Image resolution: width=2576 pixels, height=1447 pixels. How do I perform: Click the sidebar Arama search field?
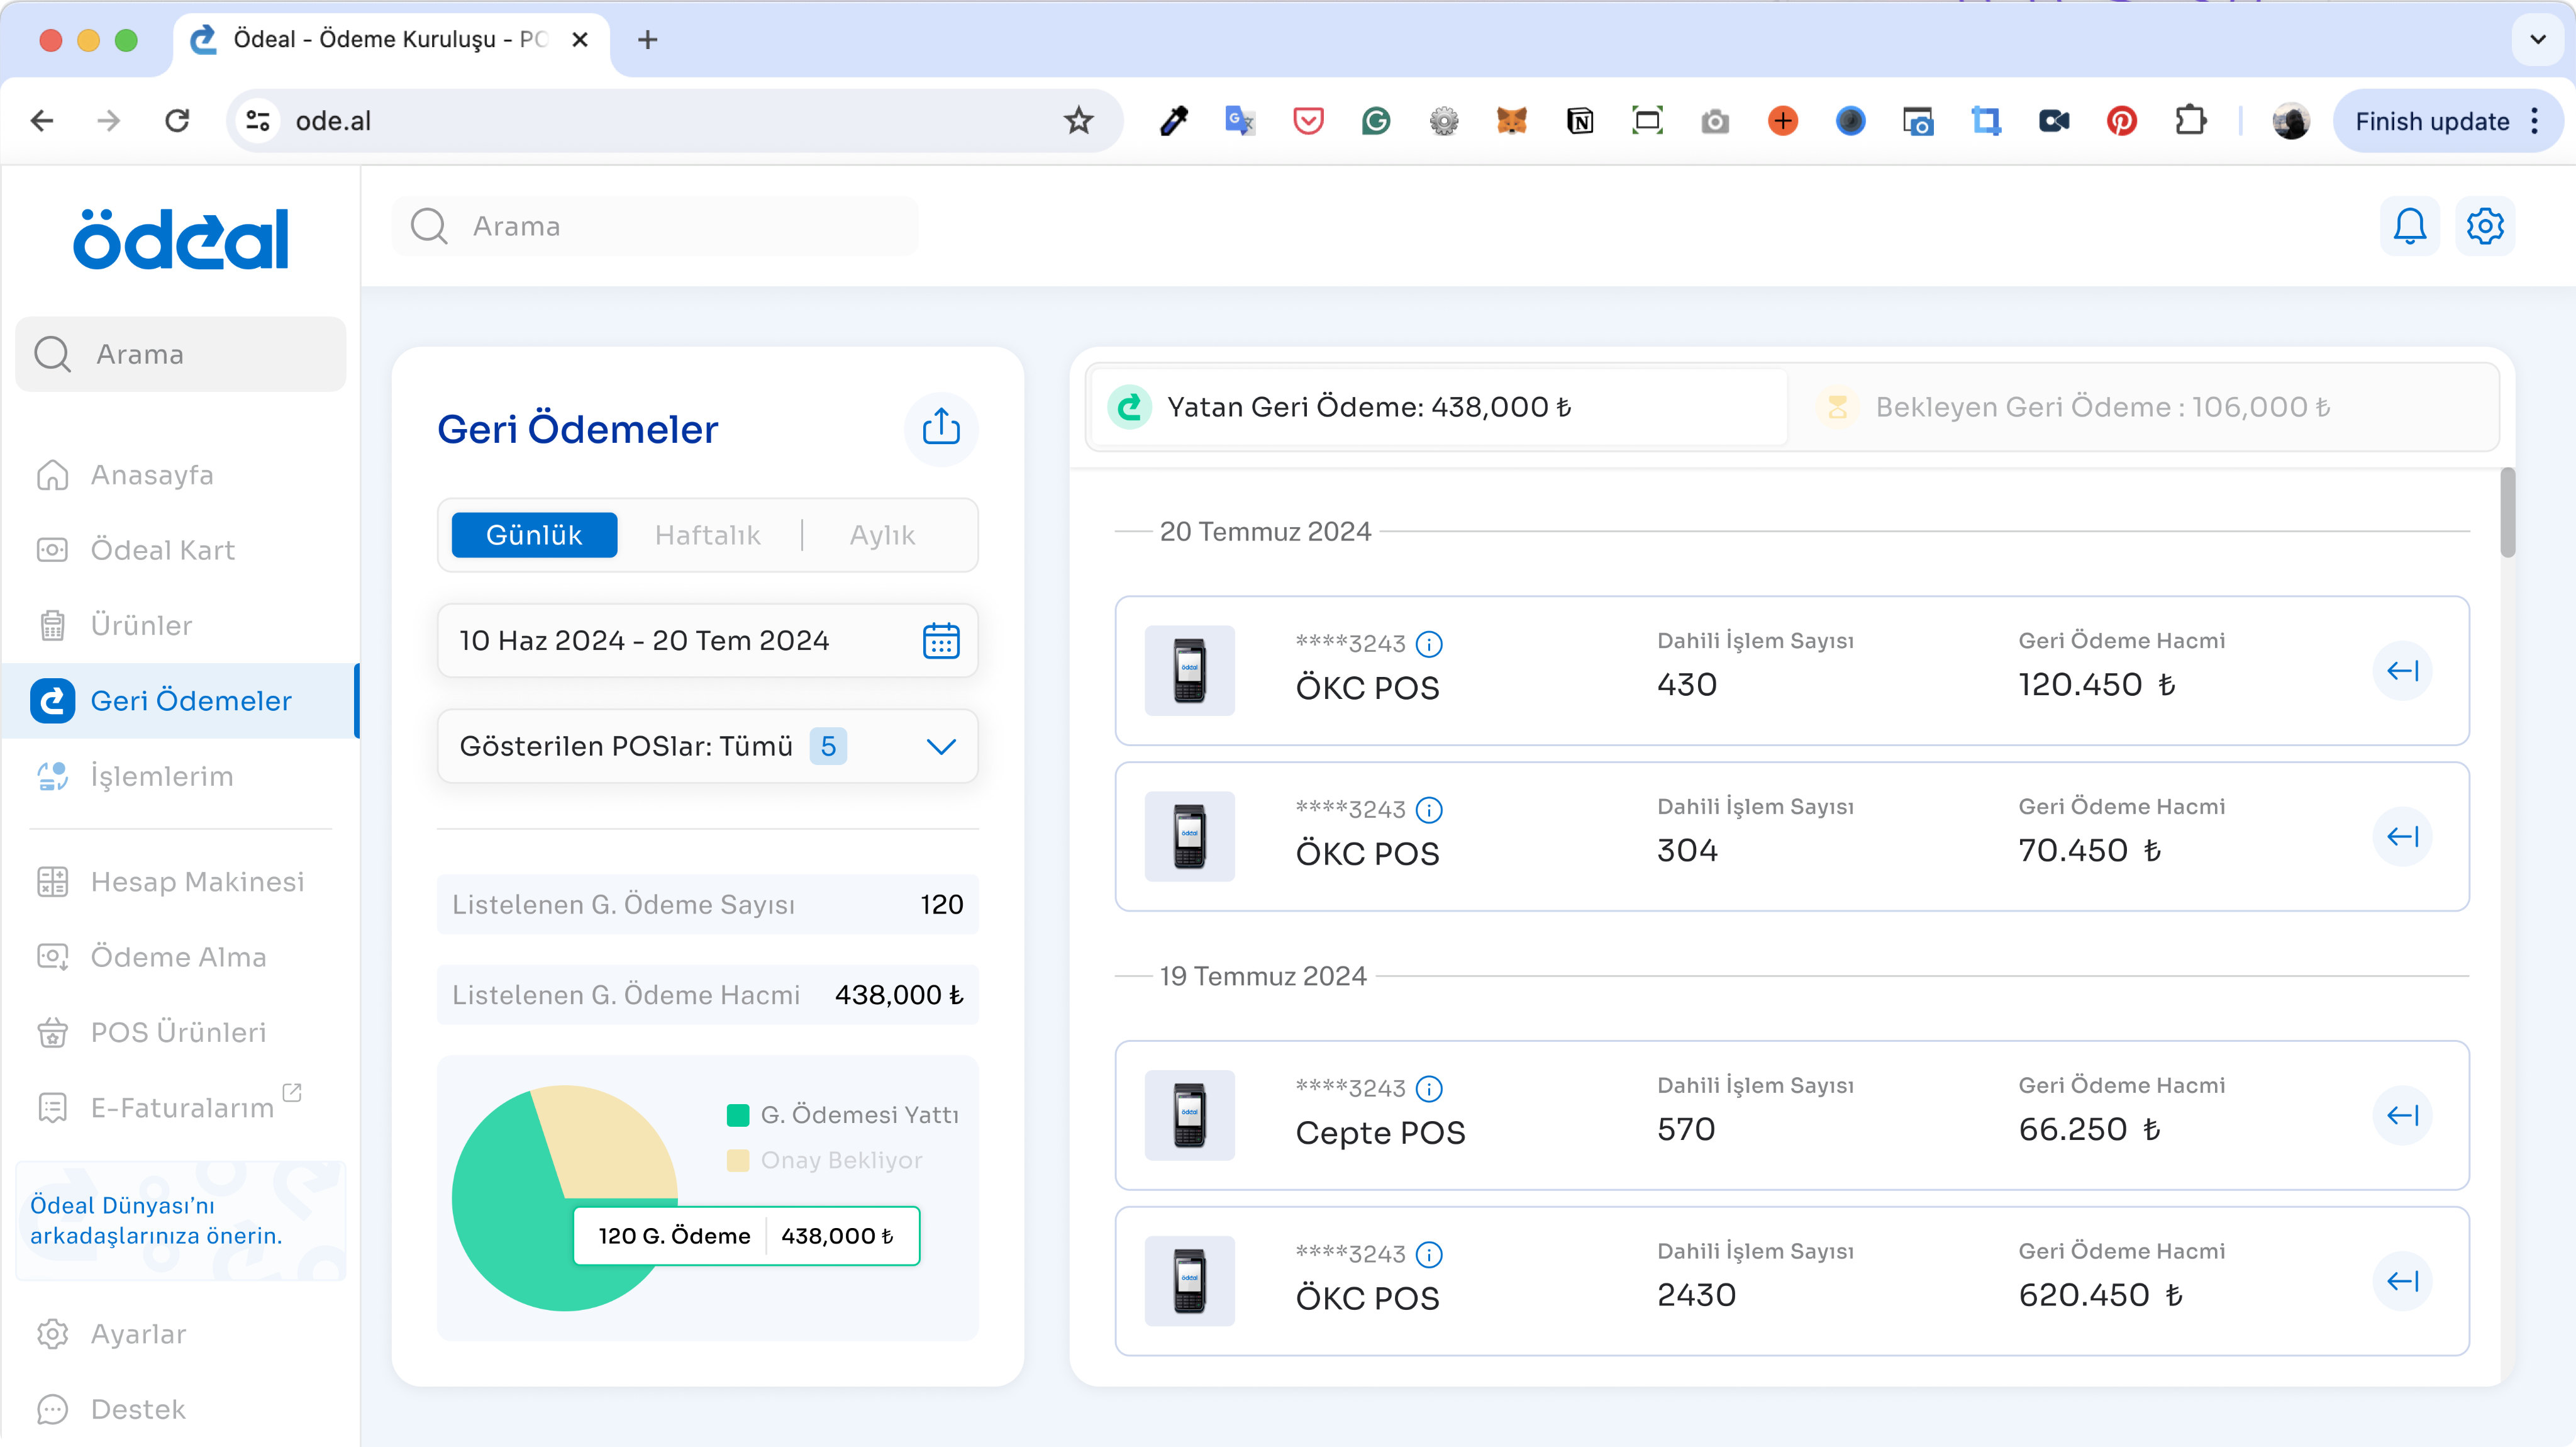point(181,354)
